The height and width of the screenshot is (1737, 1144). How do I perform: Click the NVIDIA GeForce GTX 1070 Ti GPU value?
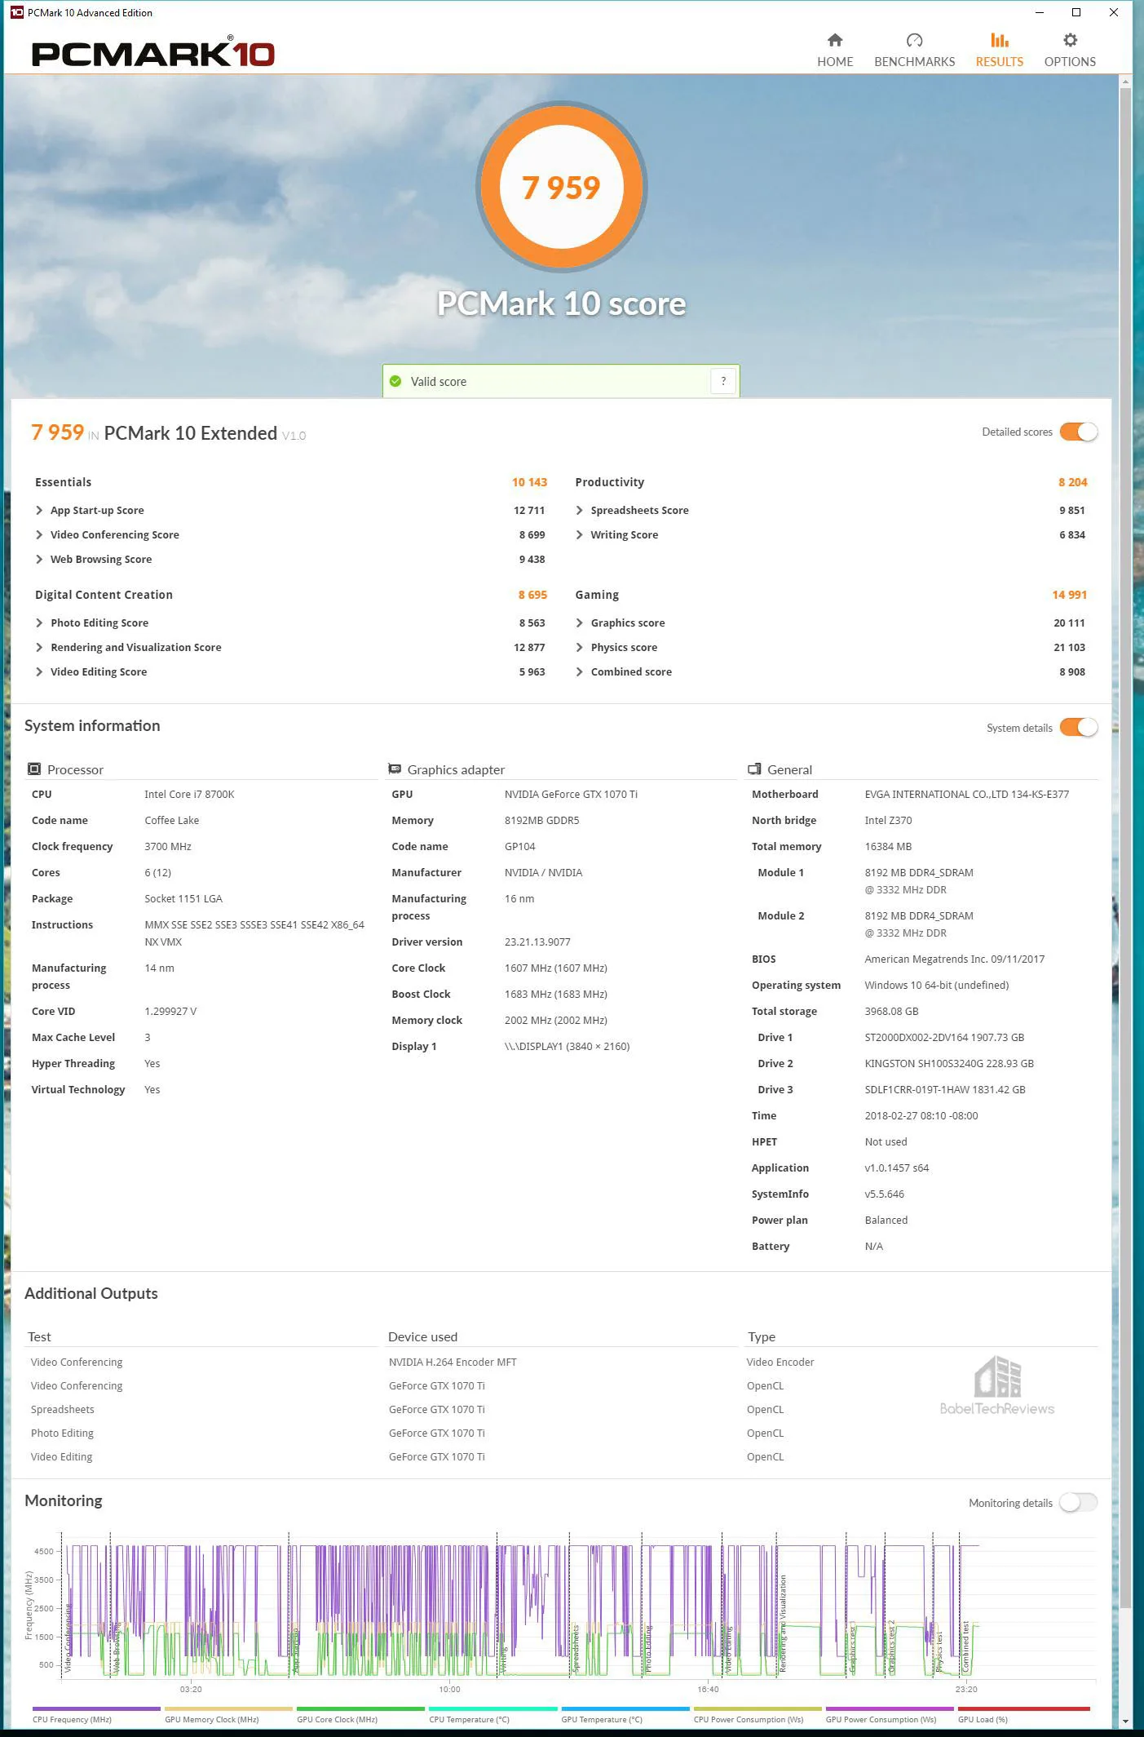[x=571, y=794]
